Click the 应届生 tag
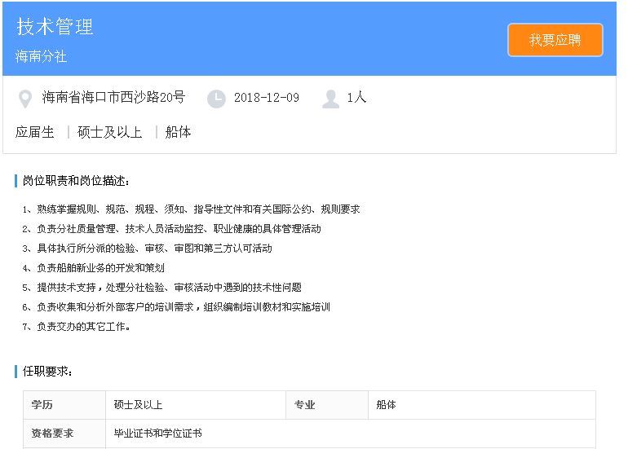This screenshot has height=449, width=628. point(35,132)
